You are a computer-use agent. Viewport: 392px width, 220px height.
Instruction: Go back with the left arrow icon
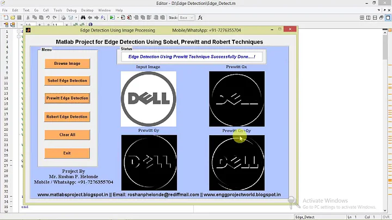click(90, 17)
